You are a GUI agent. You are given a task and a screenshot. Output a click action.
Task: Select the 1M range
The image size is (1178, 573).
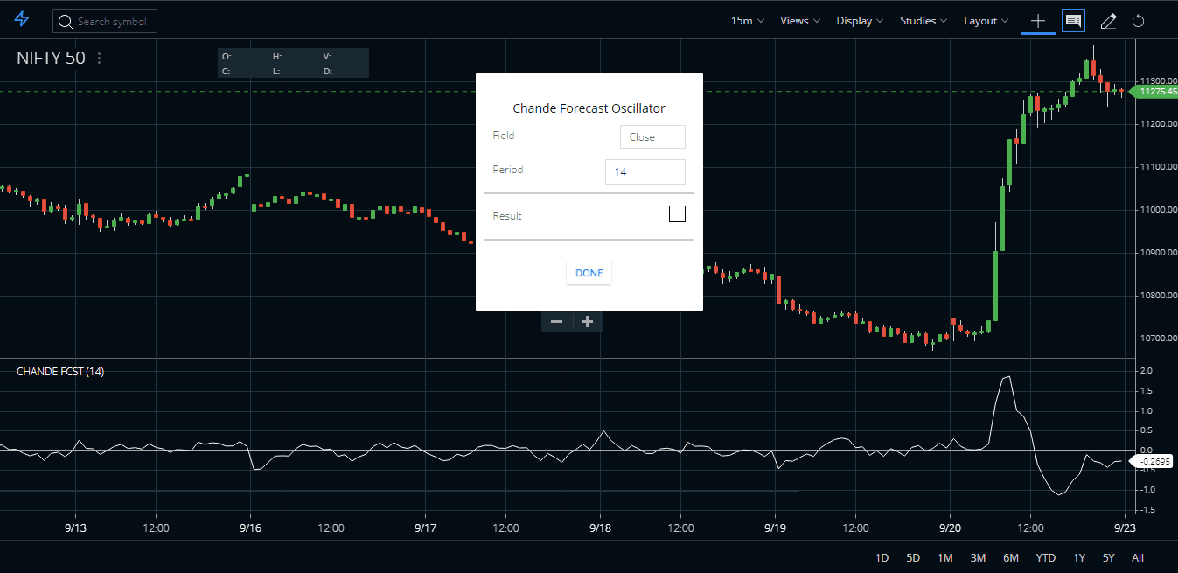(x=944, y=558)
